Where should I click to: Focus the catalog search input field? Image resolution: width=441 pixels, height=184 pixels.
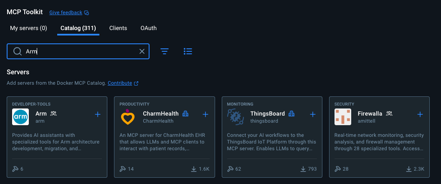coord(84,51)
